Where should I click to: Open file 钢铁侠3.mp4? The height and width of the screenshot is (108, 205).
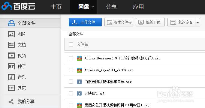click(x=94, y=94)
